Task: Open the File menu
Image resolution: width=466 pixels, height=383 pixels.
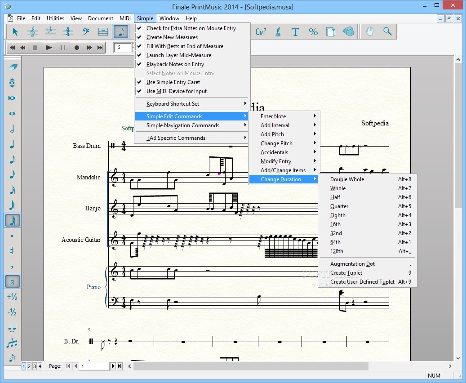Action: (x=21, y=18)
